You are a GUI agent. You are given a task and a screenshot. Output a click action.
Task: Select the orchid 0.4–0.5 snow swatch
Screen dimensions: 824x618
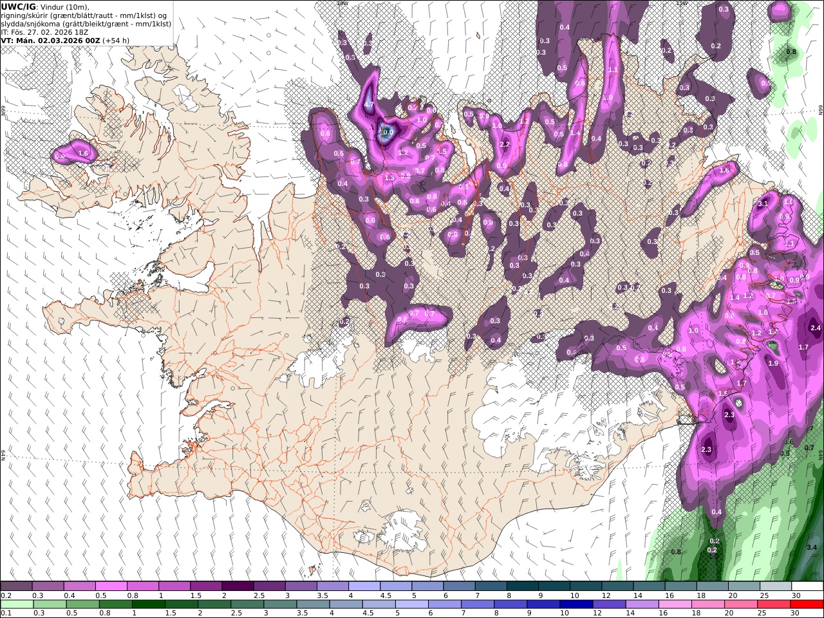79,586
